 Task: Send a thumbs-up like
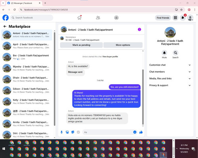(x=141, y=132)
